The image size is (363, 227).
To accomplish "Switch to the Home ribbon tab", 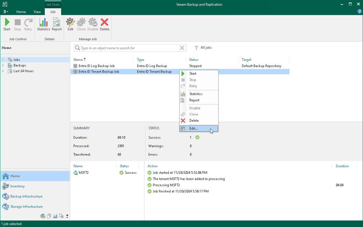I will (x=21, y=12).
